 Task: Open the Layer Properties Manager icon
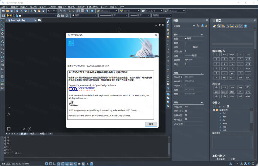(3, 16)
